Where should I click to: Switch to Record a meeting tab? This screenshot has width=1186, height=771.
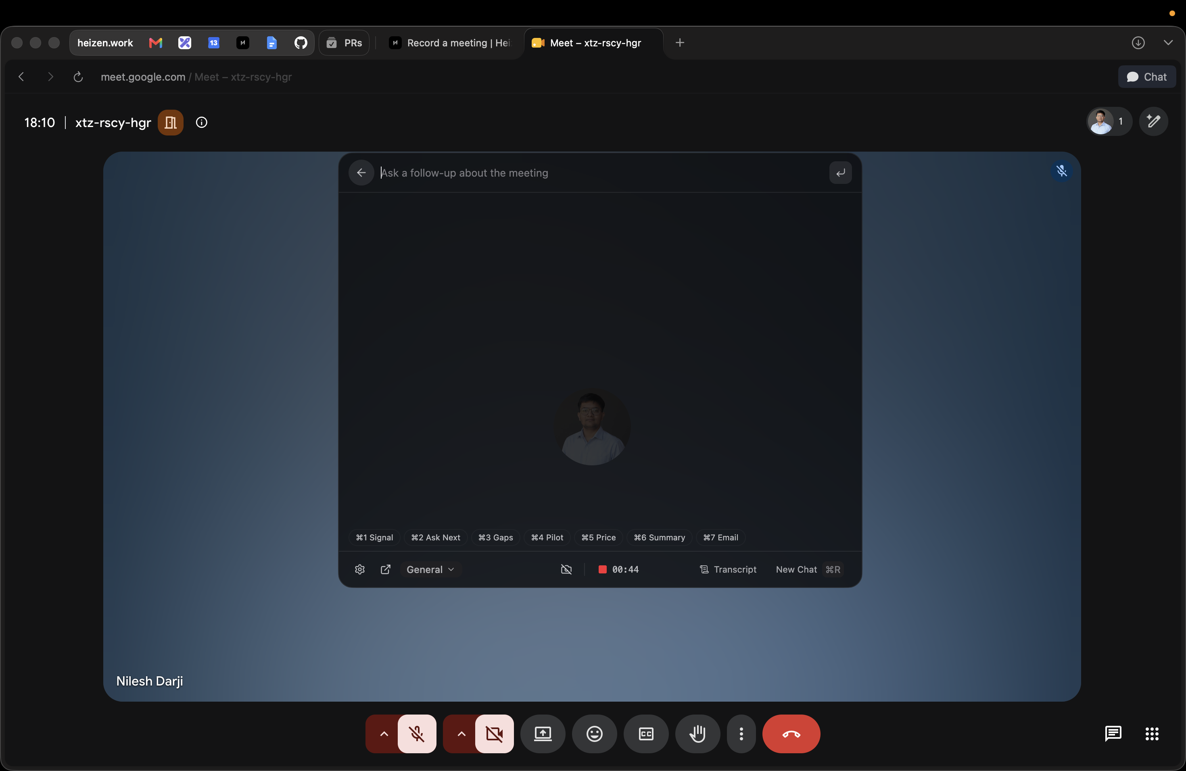pos(451,43)
